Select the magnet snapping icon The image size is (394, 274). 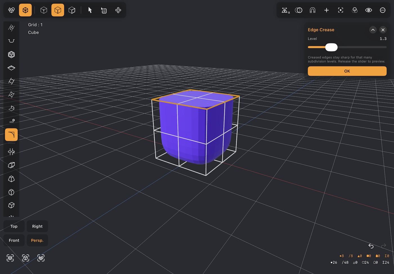312,10
